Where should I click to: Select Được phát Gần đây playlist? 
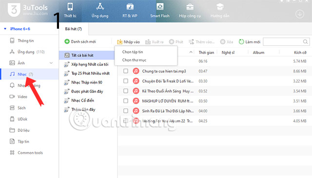pos(87,91)
